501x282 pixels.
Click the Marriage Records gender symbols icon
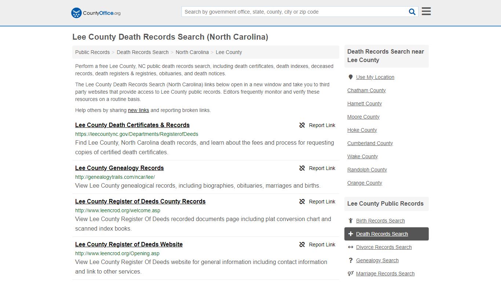[351, 274]
